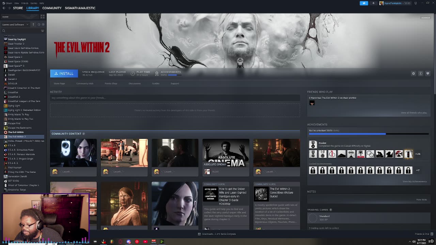Open the Help menu
This screenshot has width=436, height=245.
point(42,3)
